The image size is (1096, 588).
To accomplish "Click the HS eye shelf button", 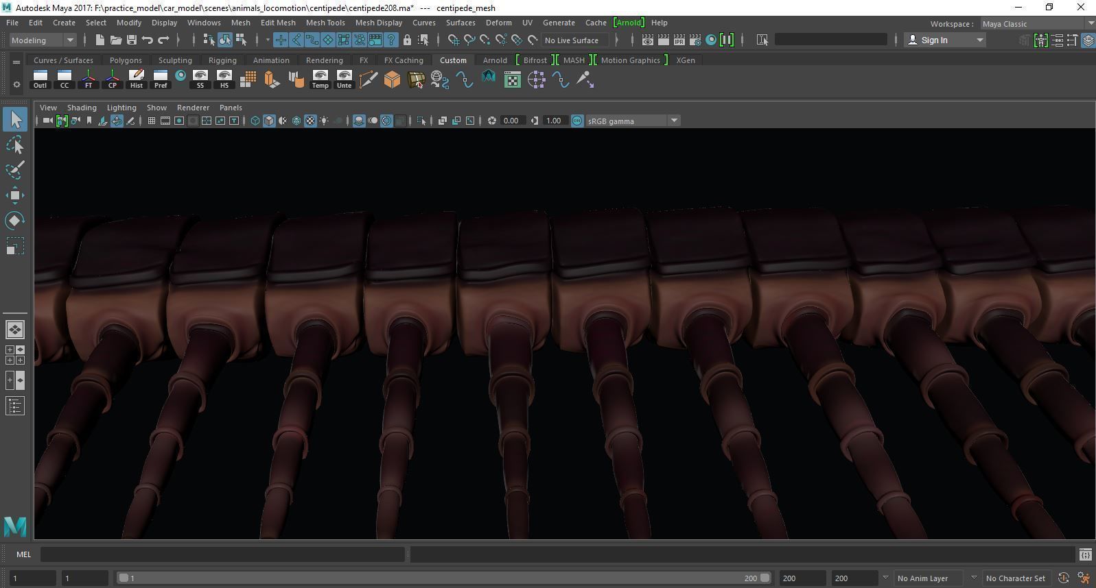I will pyautogui.click(x=224, y=79).
